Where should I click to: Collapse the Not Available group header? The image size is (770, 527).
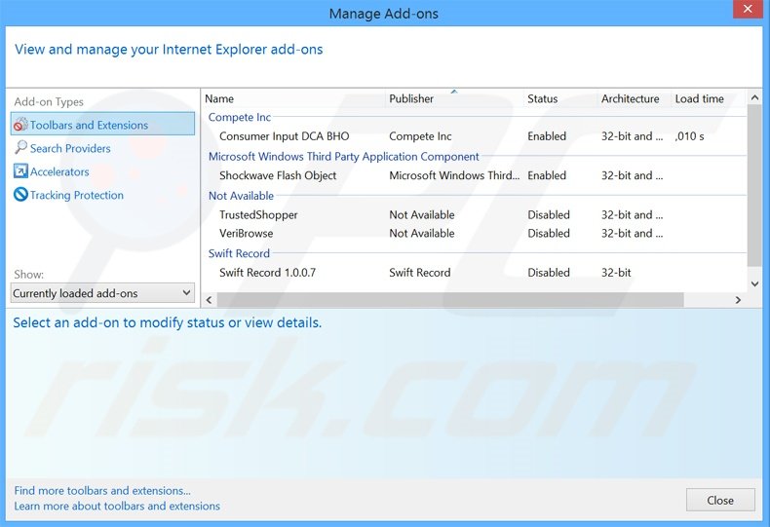point(241,196)
